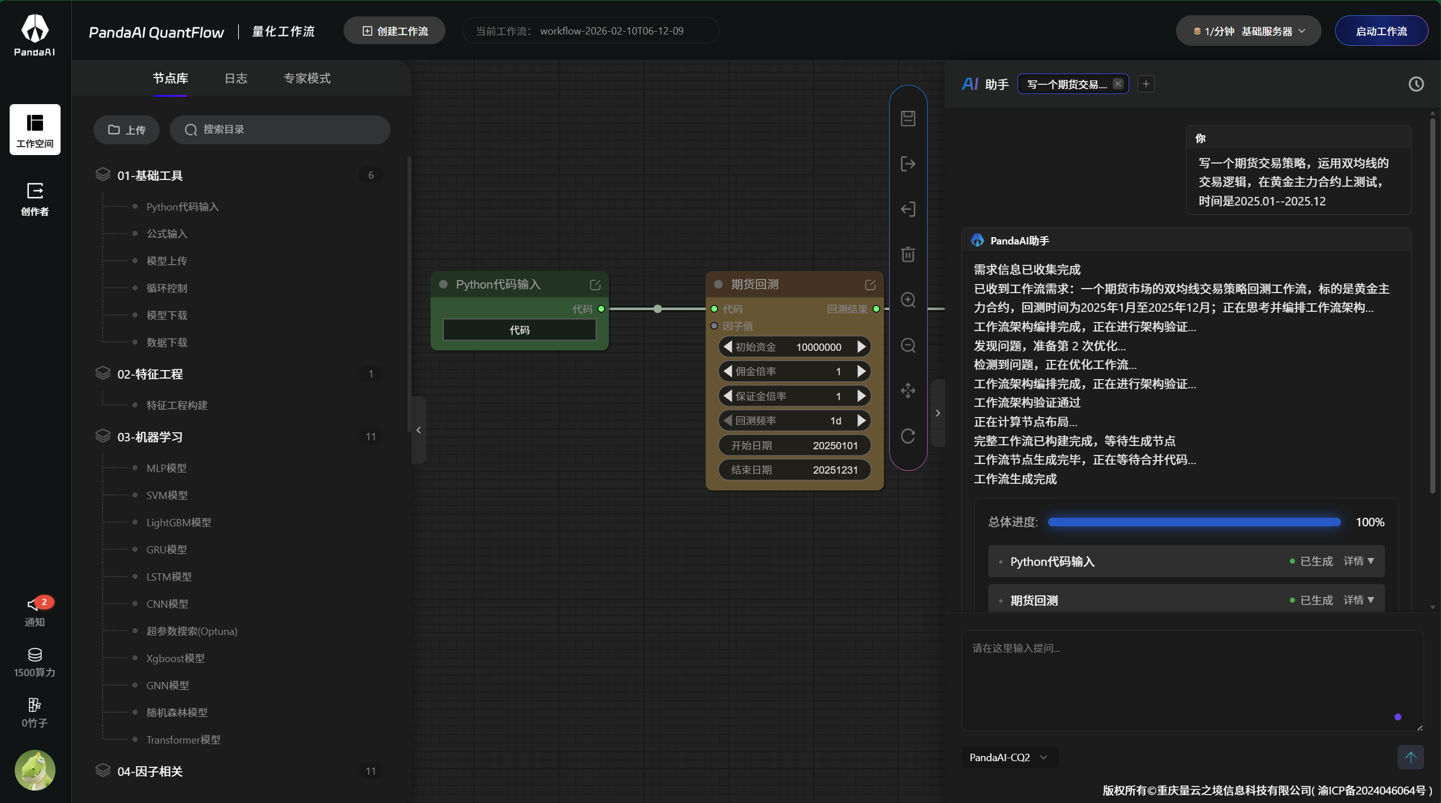This screenshot has width=1441, height=803.
Task: Collapse the left node library panel
Action: click(419, 430)
